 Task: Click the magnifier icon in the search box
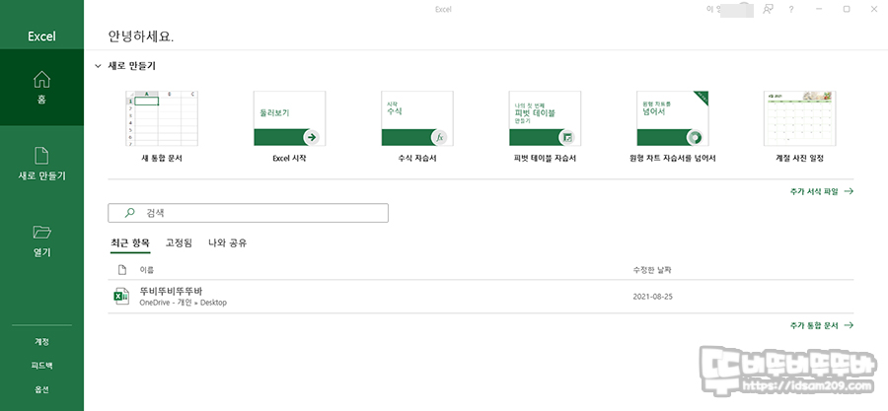(129, 213)
